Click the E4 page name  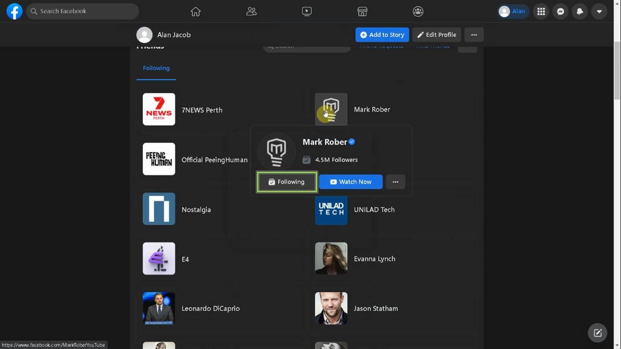tap(185, 259)
